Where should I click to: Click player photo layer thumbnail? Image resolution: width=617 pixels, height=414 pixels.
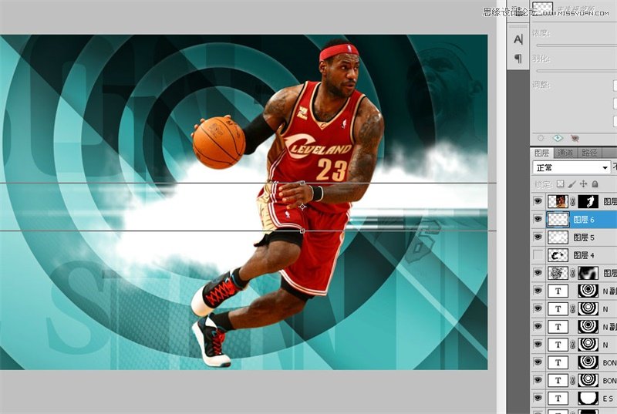(x=558, y=201)
